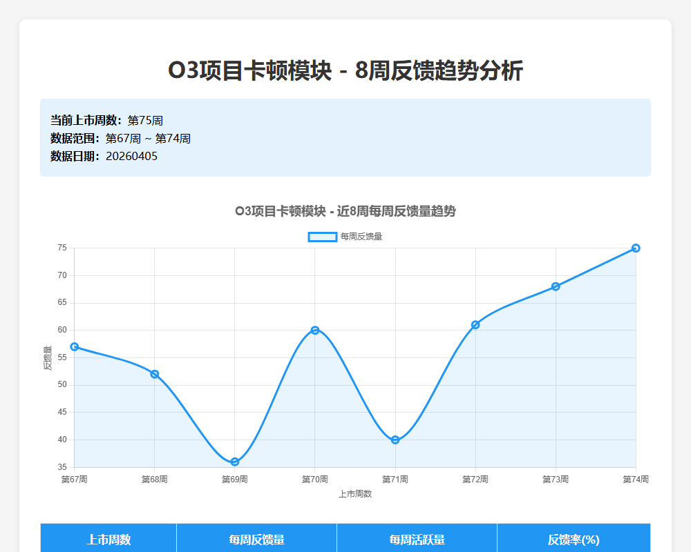Click the 反馈率(%) table column header
Viewport: 691px width, 552px height.
[x=574, y=539]
